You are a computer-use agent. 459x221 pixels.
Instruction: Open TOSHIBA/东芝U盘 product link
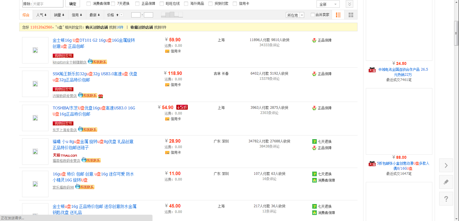pos(94,111)
